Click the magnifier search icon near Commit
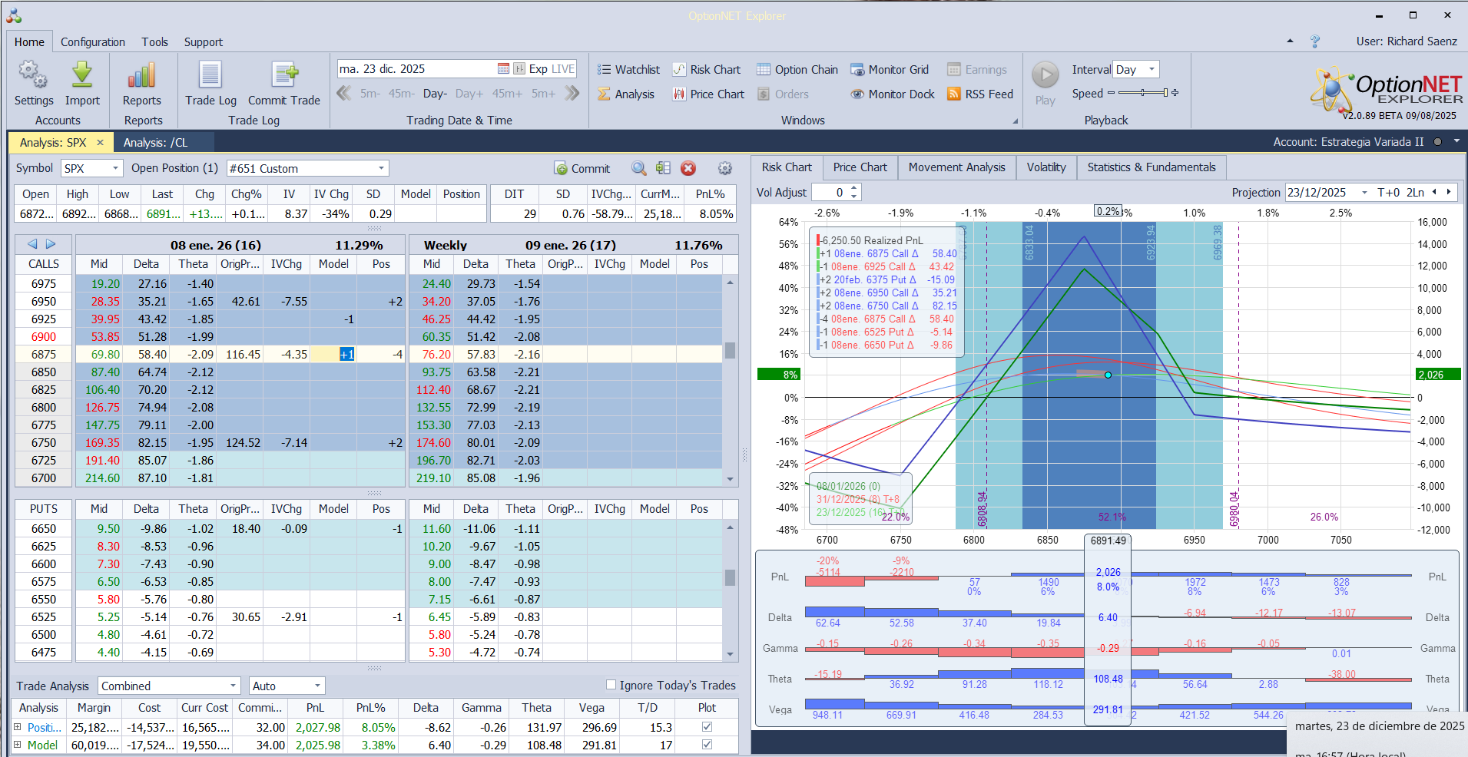Screen dimensions: 1468x757 pos(638,168)
